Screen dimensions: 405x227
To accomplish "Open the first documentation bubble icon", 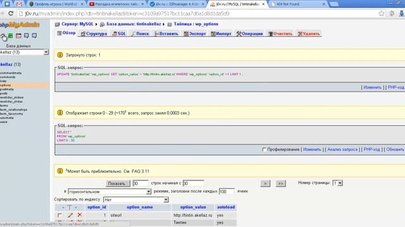I will (27, 36).
